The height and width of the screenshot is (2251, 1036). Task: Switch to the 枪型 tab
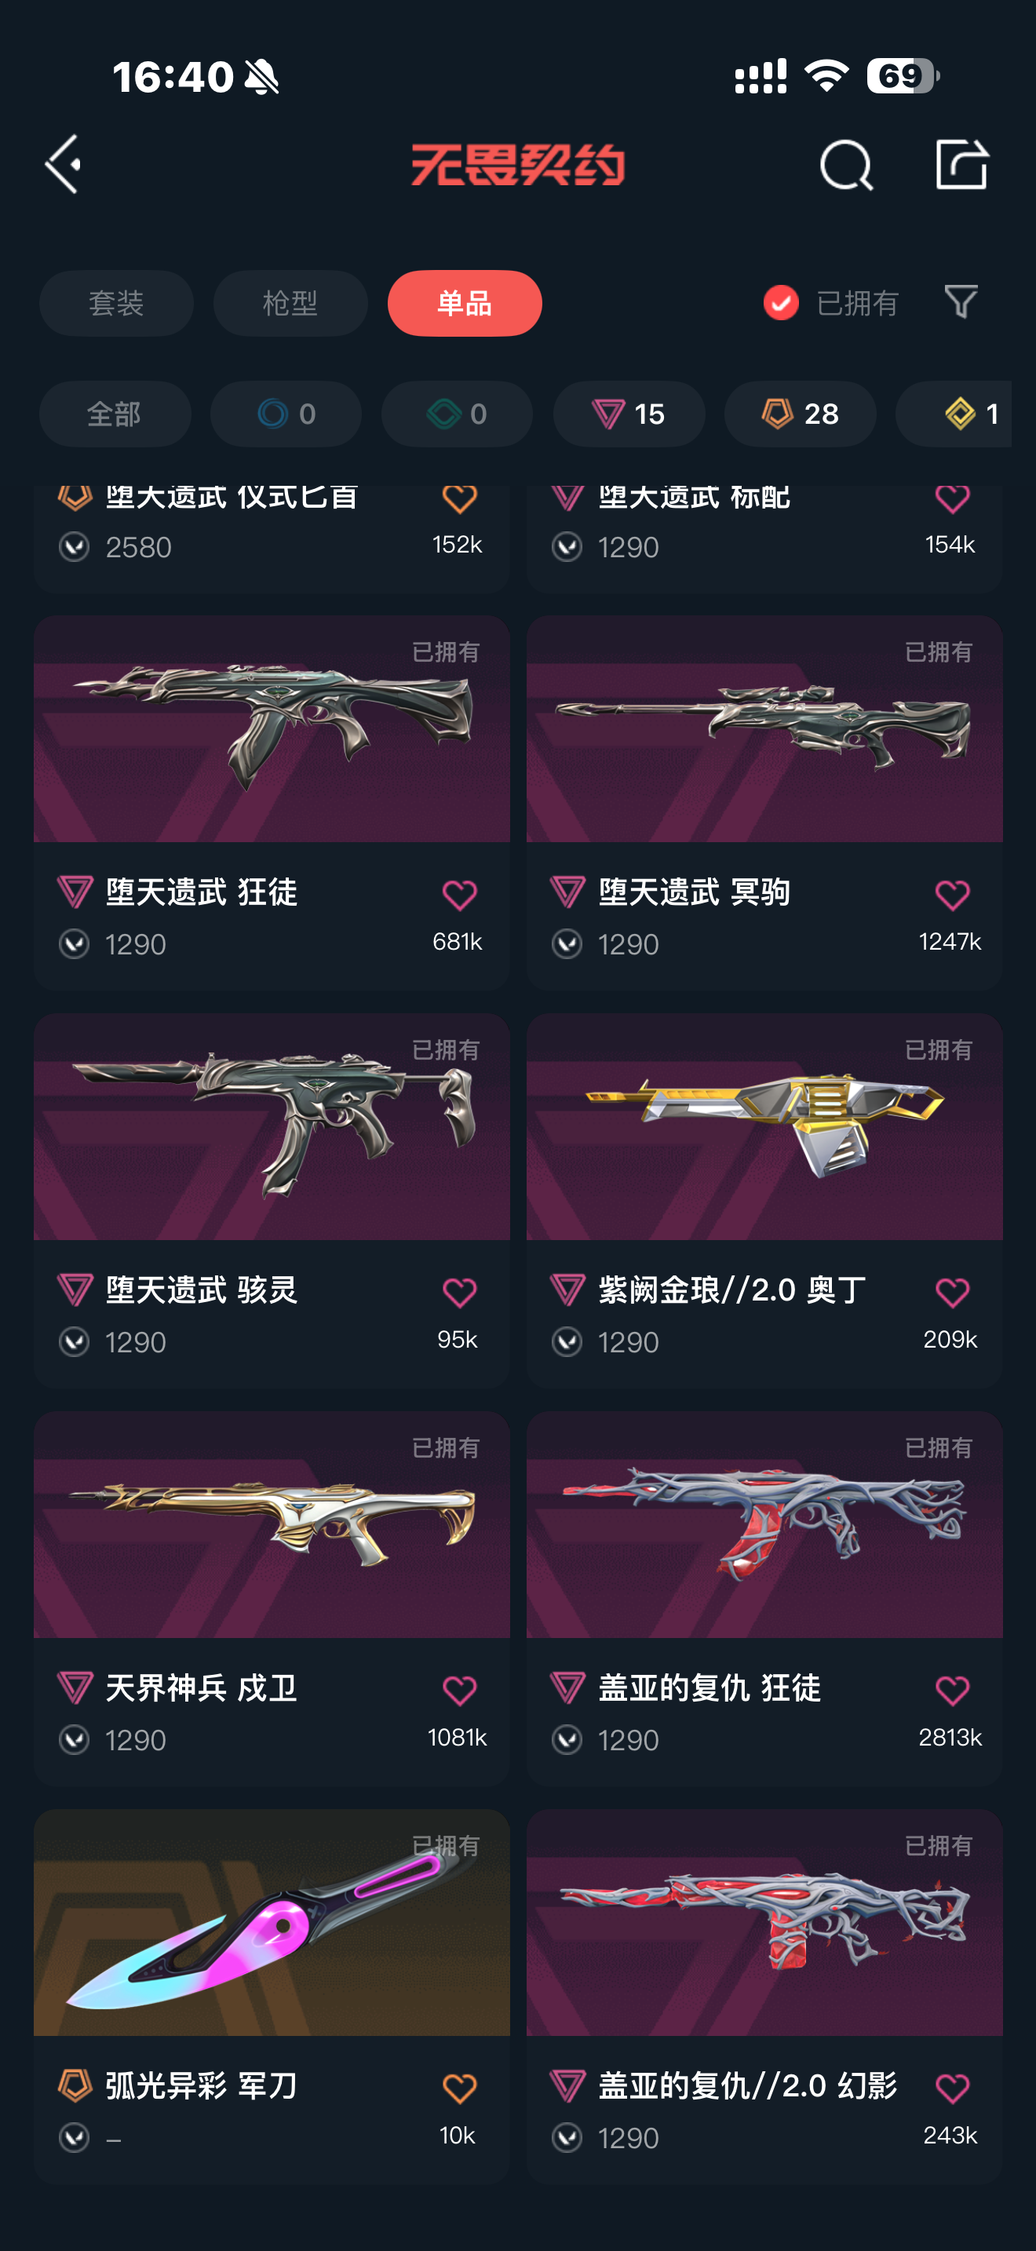[x=290, y=303]
